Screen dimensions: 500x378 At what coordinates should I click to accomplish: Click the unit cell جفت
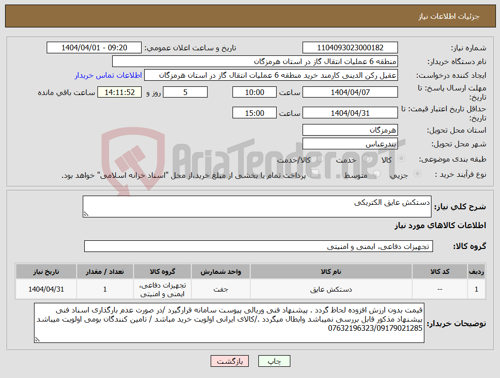tap(221, 289)
